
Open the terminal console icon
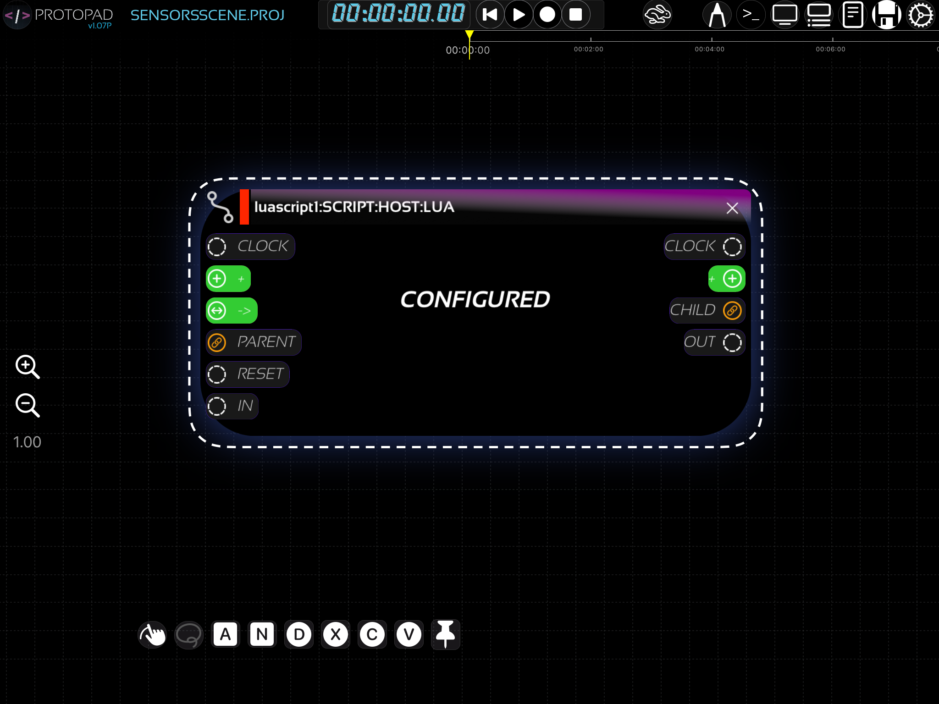click(751, 15)
